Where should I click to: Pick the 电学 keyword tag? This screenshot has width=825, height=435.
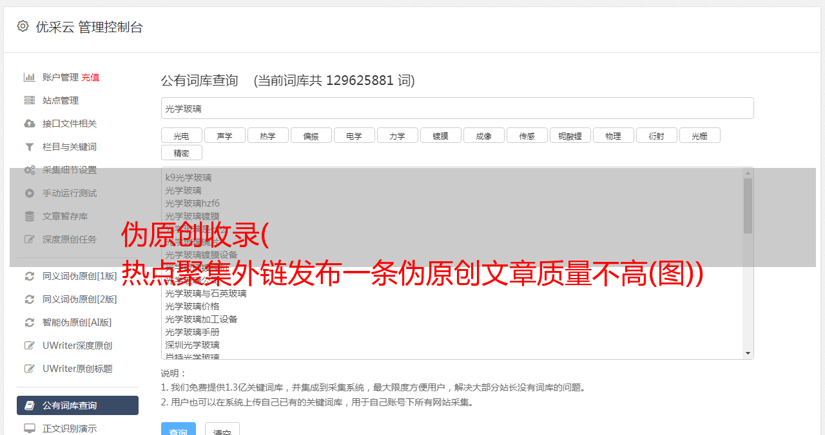pos(354,136)
